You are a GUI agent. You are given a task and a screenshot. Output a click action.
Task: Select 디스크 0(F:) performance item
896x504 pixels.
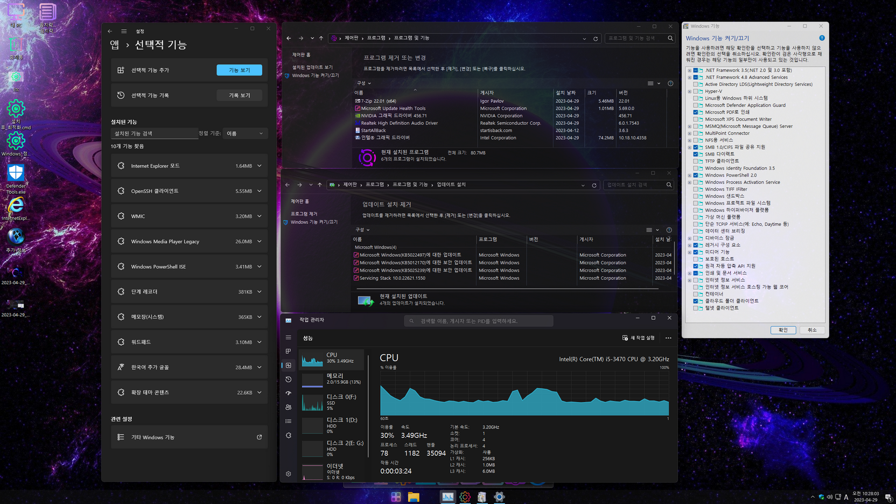click(x=332, y=402)
